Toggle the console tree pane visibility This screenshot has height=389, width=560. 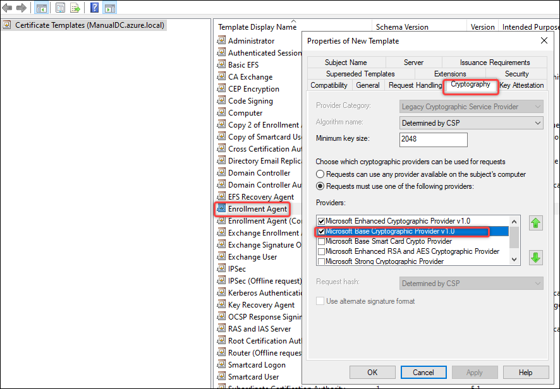pos(41,8)
